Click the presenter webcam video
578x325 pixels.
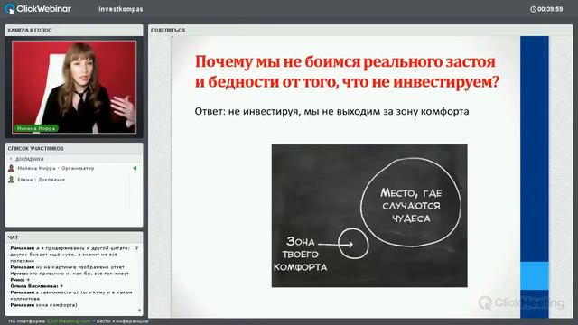coord(74,87)
